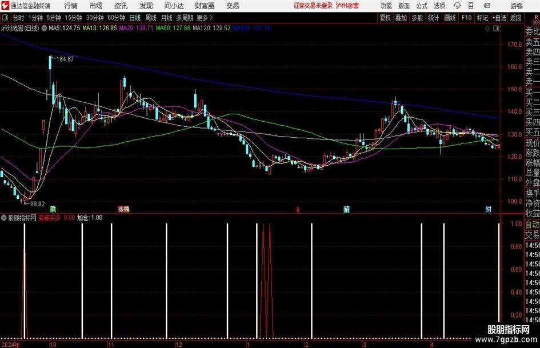The image size is (540, 348).
Task: Open the 功能 menu
Action: coord(386,6)
